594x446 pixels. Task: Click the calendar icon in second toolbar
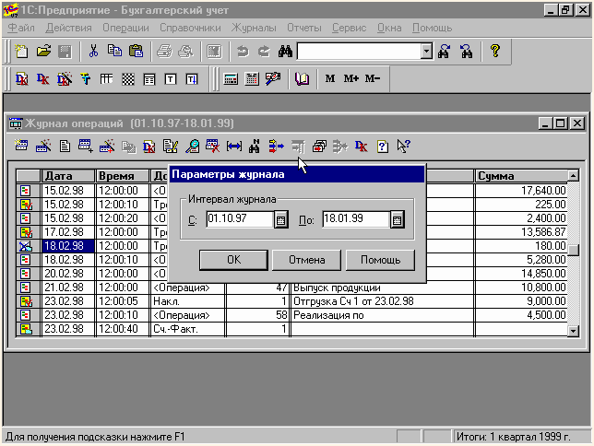click(252, 79)
